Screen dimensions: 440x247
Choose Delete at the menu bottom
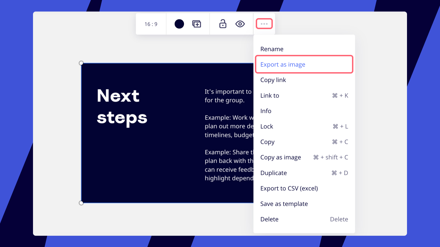coord(269,219)
